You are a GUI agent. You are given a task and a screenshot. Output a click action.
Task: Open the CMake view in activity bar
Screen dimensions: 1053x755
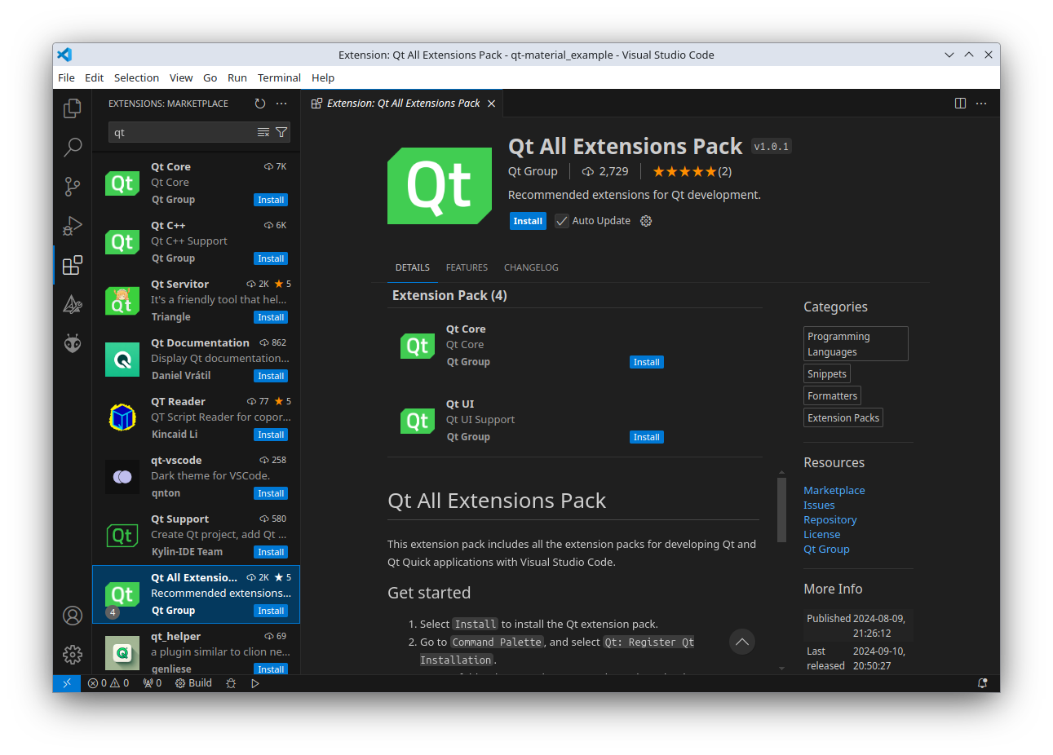(x=73, y=304)
